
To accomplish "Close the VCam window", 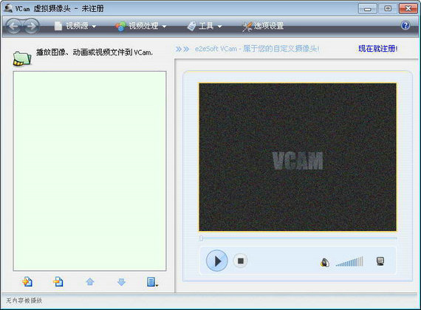I will 408,9.
